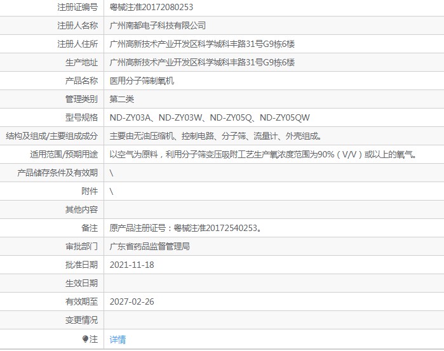Click the 生效日期 row label
The width and height of the screenshot is (444, 351).
[x=81, y=283]
